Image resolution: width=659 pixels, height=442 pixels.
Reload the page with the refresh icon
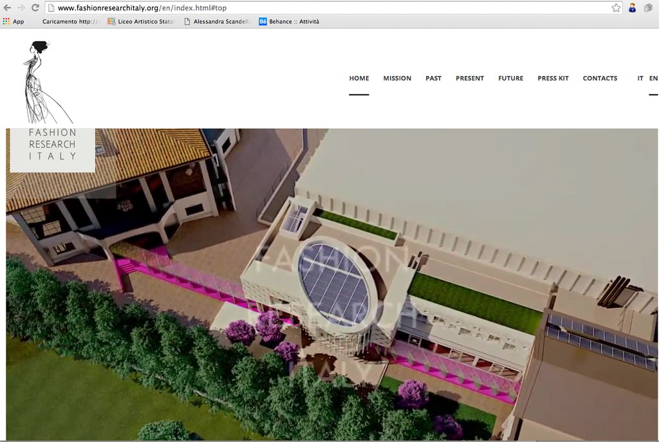pyautogui.click(x=35, y=8)
